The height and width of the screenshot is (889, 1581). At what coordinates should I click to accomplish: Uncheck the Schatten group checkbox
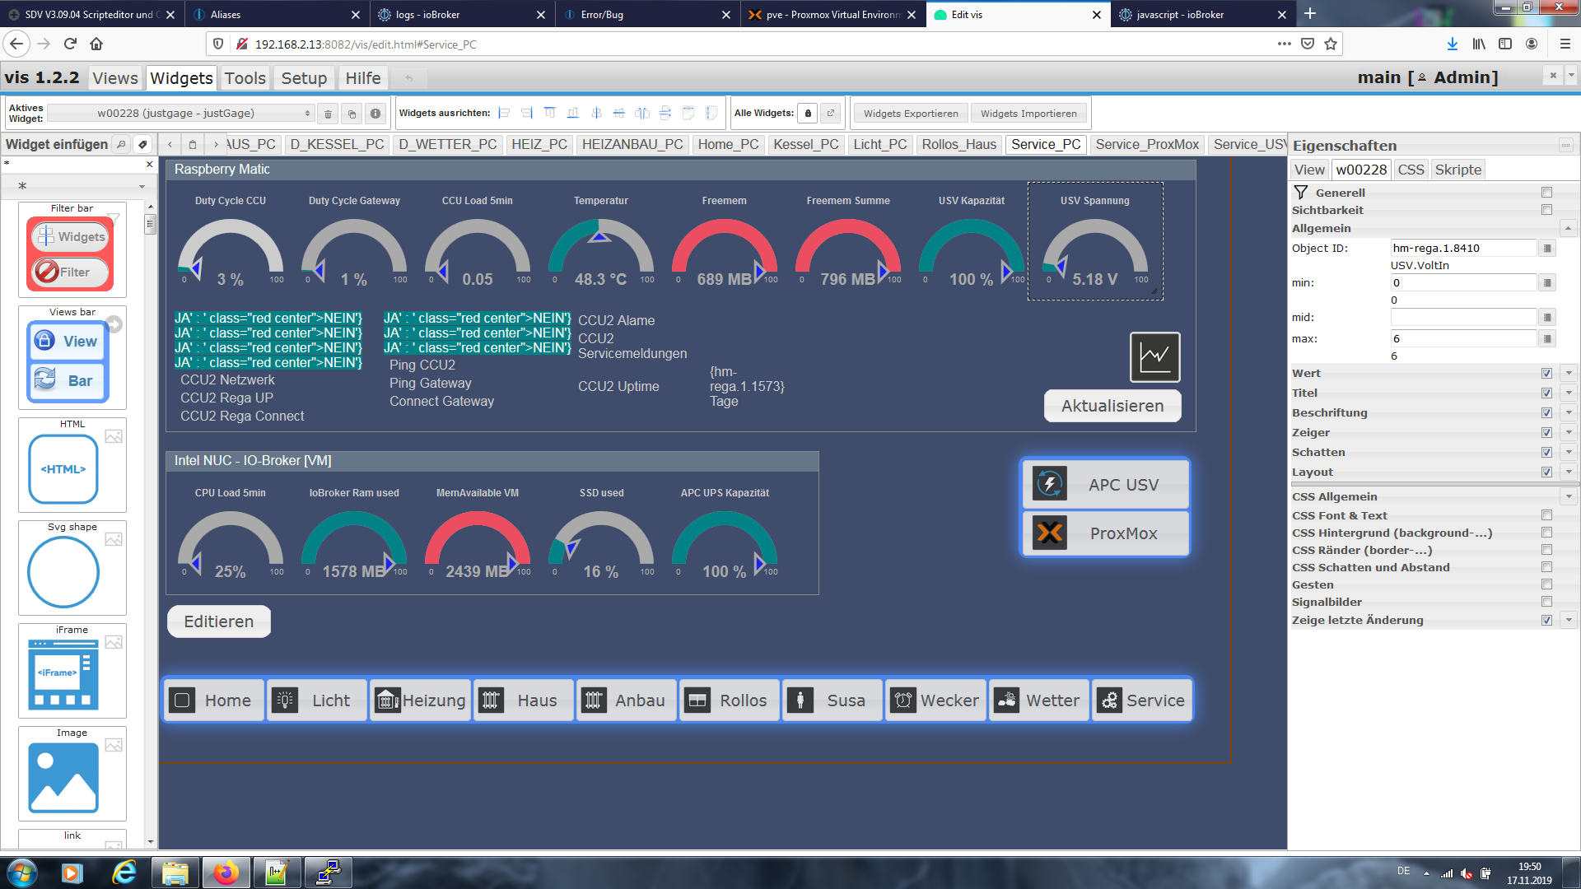[1546, 452]
